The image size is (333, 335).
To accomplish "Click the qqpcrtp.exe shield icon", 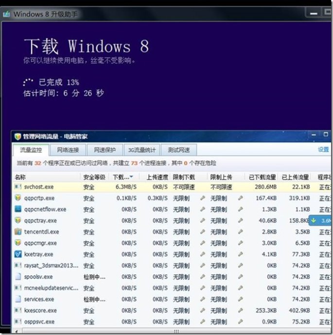I will [18, 198].
